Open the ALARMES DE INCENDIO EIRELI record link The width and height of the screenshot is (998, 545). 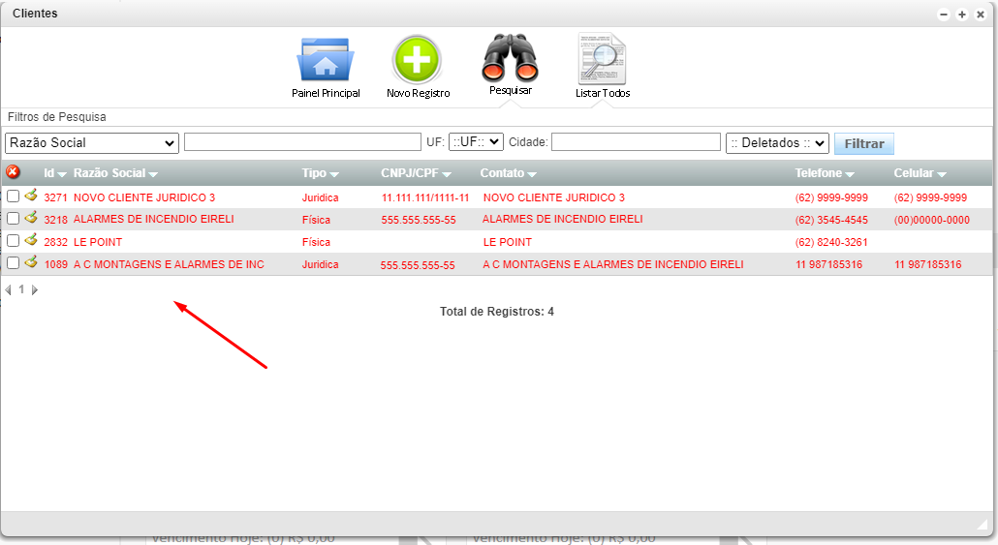(153, 219)
